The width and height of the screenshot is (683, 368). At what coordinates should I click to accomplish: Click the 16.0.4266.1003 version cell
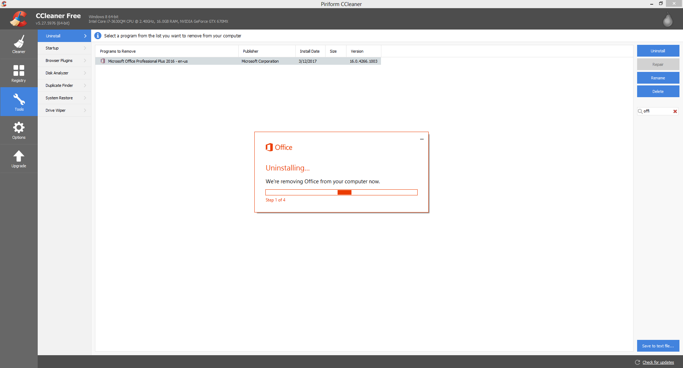(x=364, y=61)
